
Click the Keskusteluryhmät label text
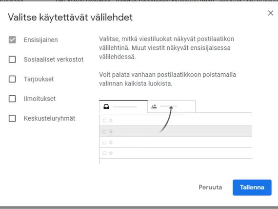pos(49,118)
